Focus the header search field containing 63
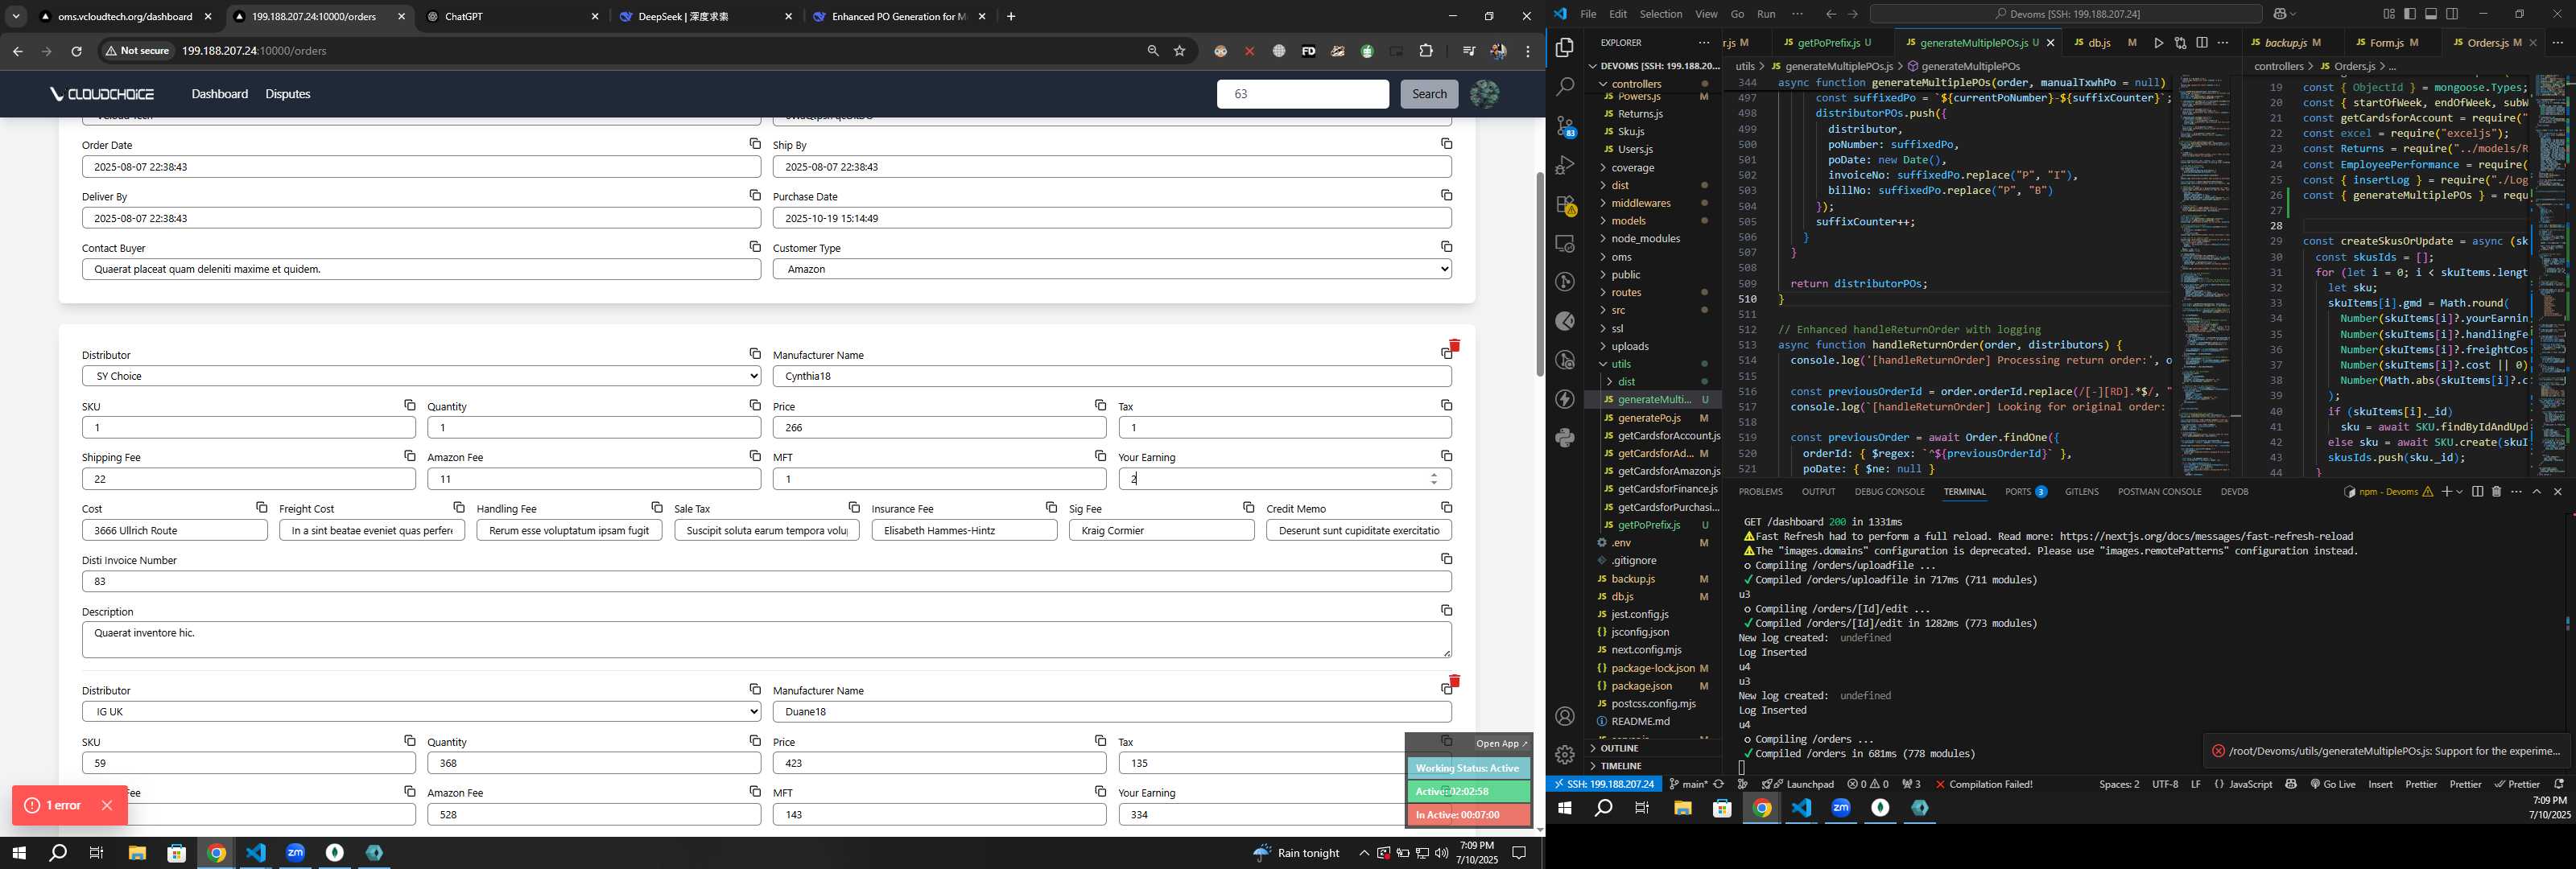Viewport: 2576px width, 869px height. click(x=1302, y=94)
